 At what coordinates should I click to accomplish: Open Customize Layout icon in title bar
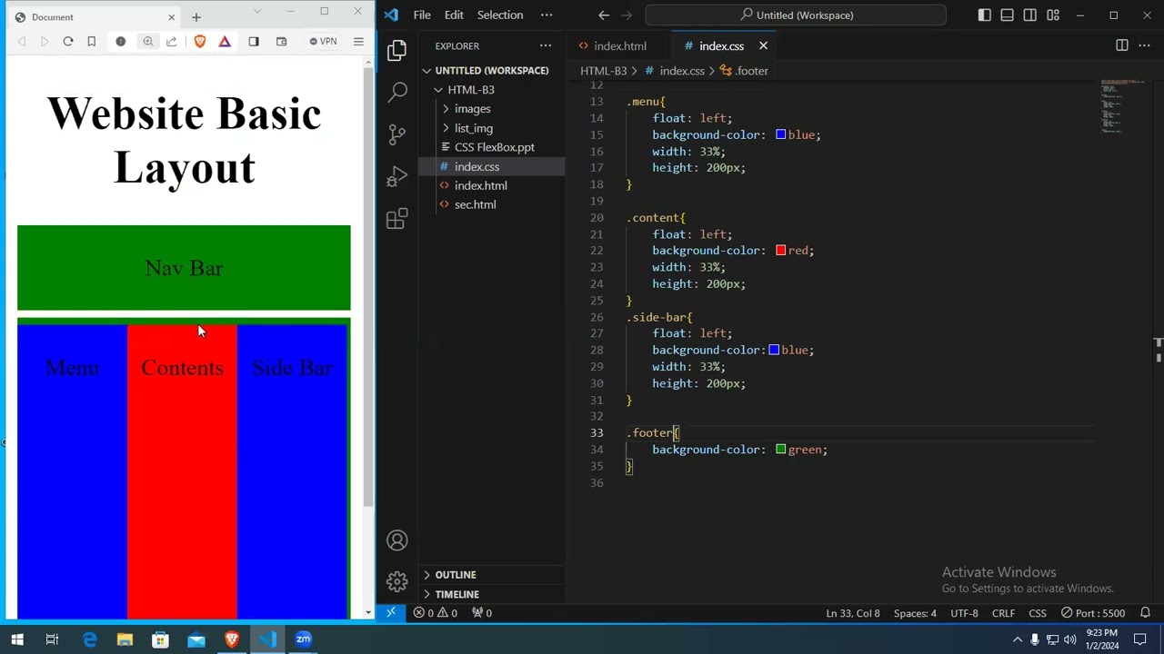(x=1052, y=15)
